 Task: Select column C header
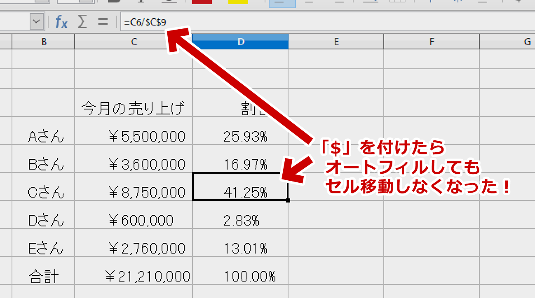[x=134, y=42]
